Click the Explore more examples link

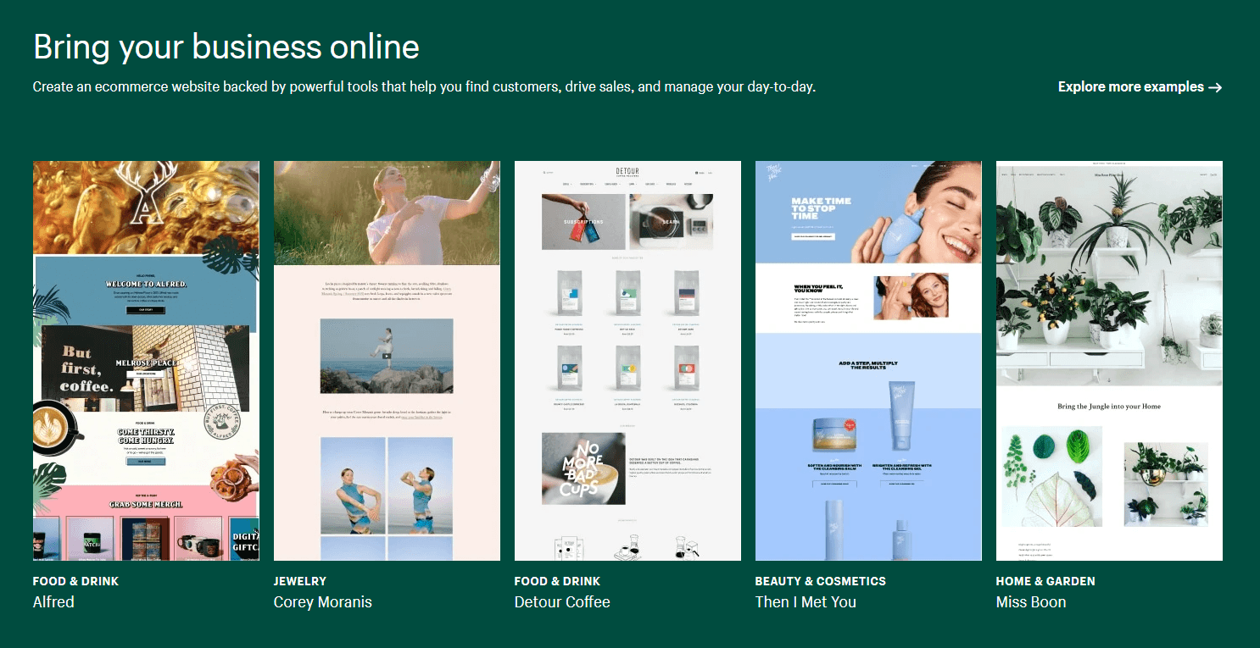click(1132, 86)
